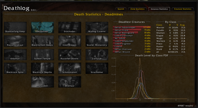Image resolution: width=198 pixels, height=108 pixels.
Task: Select the Razorfen Kraul instance tile
Action: coord(15,41)
